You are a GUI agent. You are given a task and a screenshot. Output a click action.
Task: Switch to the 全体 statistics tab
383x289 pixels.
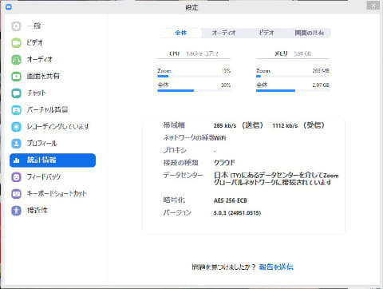click(181, 33)
